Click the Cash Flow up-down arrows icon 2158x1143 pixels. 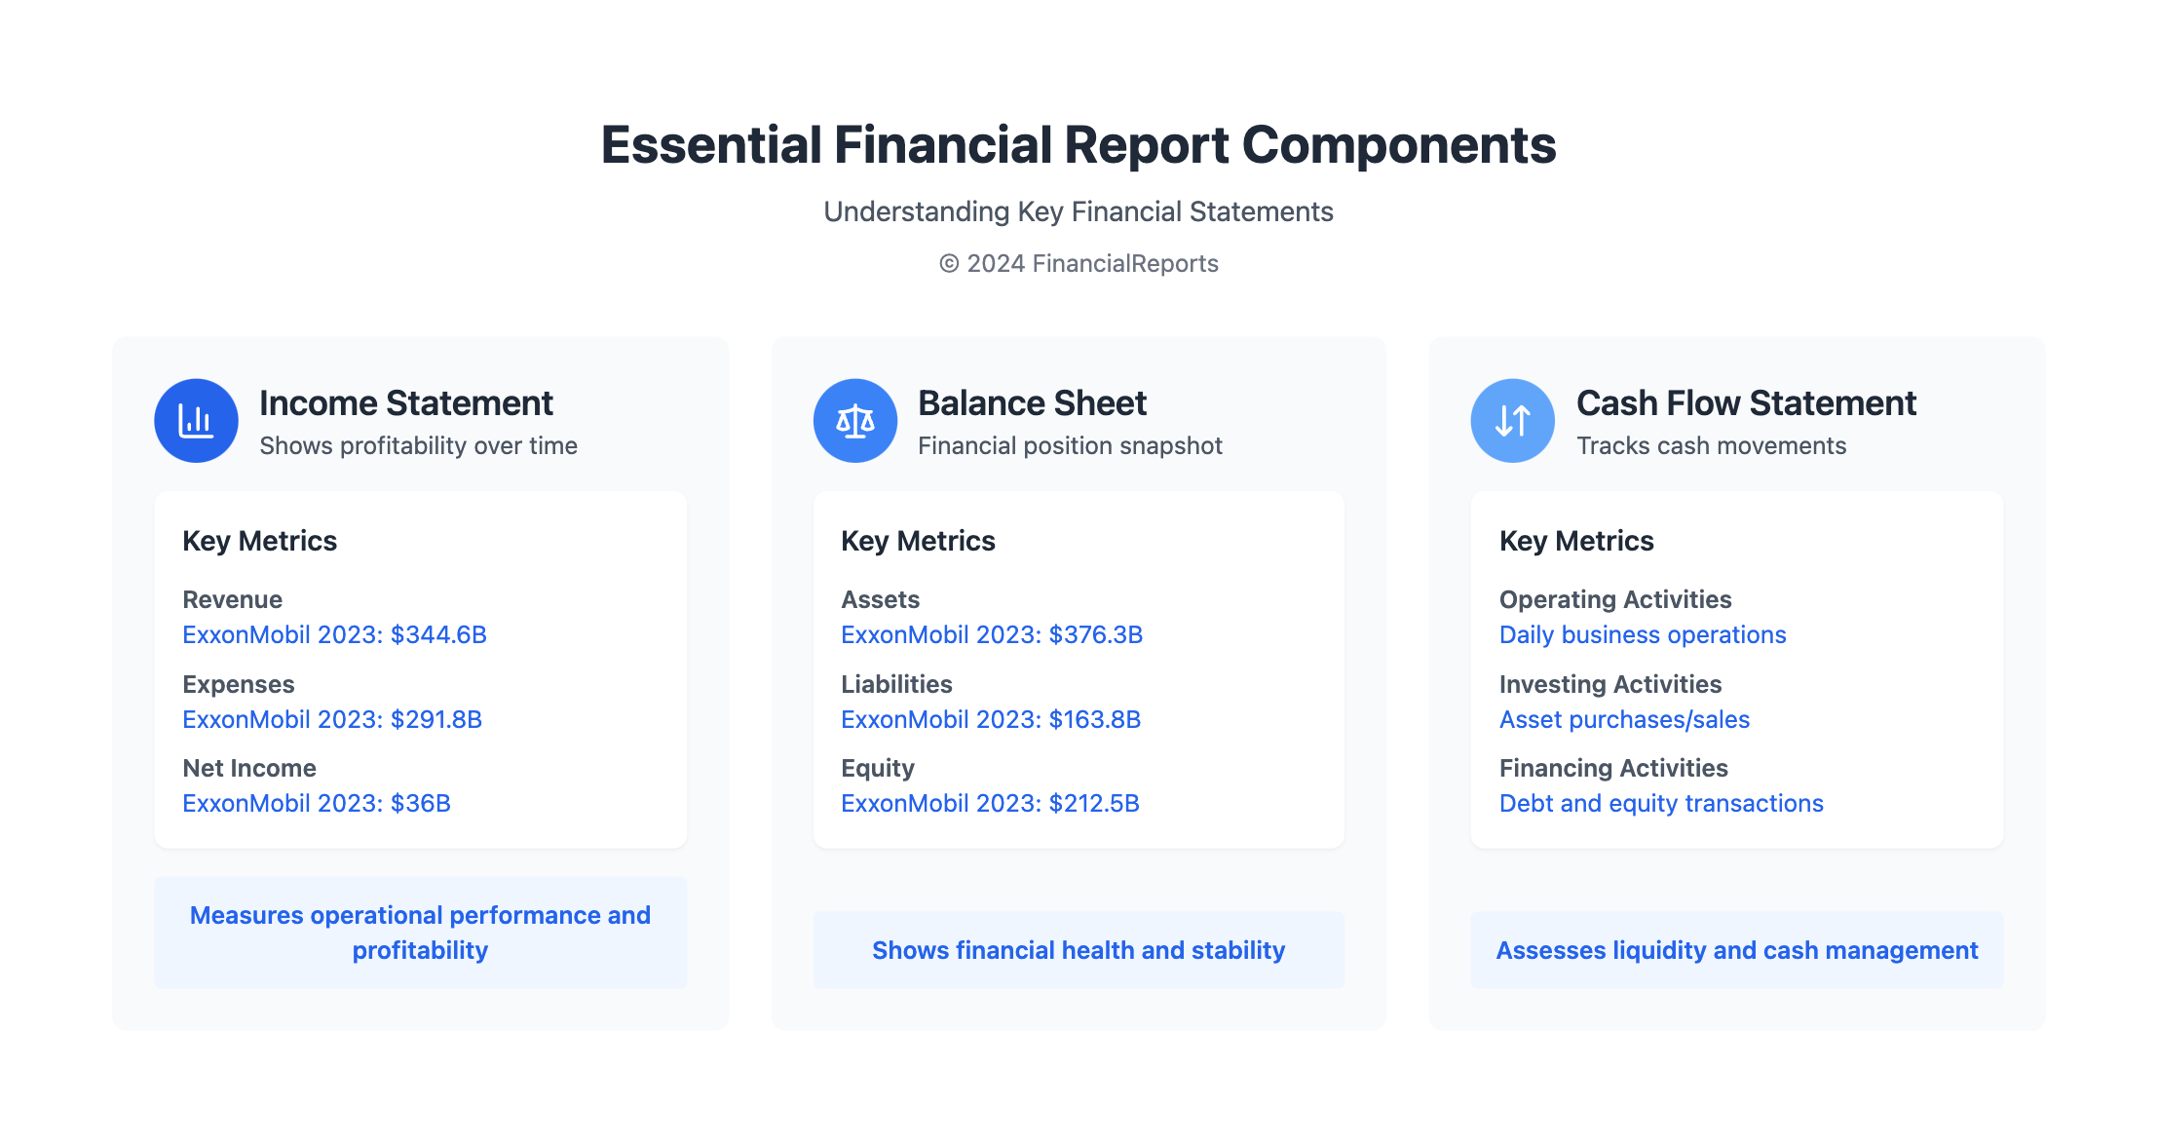[1512, 421]
